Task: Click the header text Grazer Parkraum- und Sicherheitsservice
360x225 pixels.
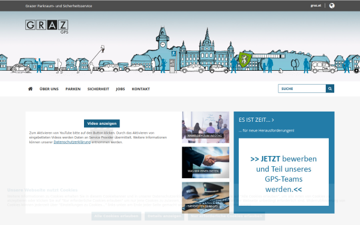Action: (x=59, y=6)
